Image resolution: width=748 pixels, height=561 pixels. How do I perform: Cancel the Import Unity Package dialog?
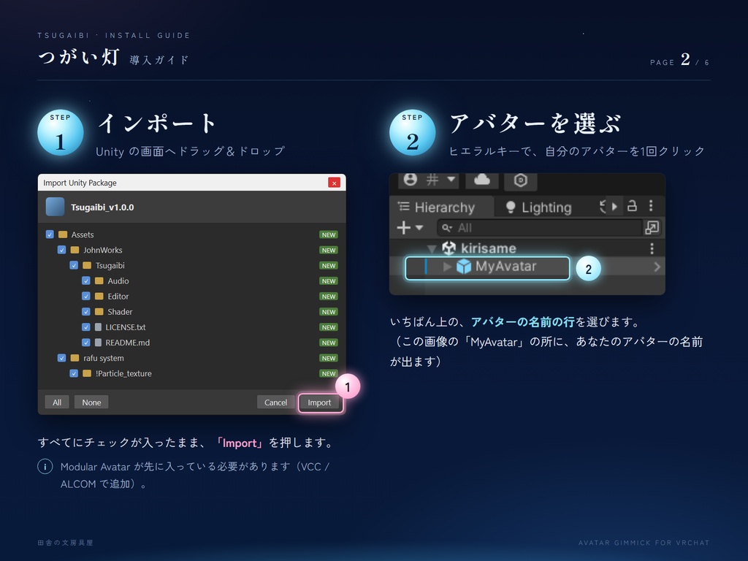tap(275, 402)
